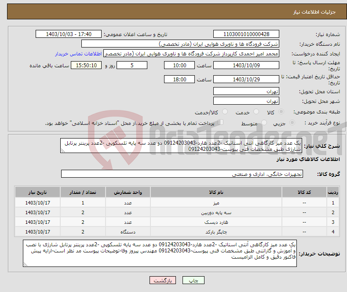The image size is (347, 292).
Task: Click the گروه کالا label
Action: click(329, 174)
